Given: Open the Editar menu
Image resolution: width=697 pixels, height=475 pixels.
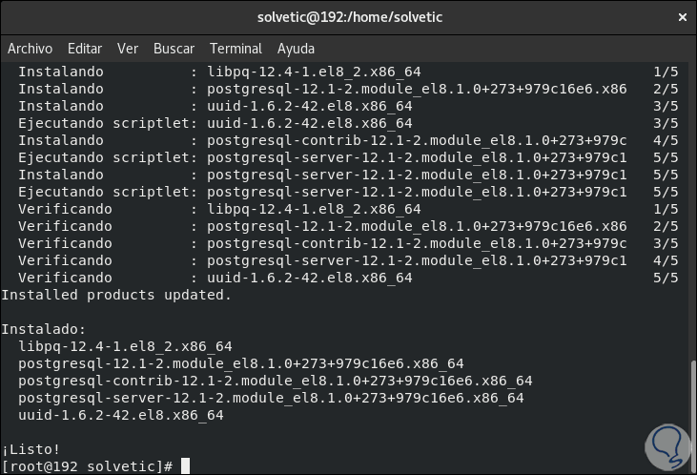Looking at the screenshot, I should point(85,49).
